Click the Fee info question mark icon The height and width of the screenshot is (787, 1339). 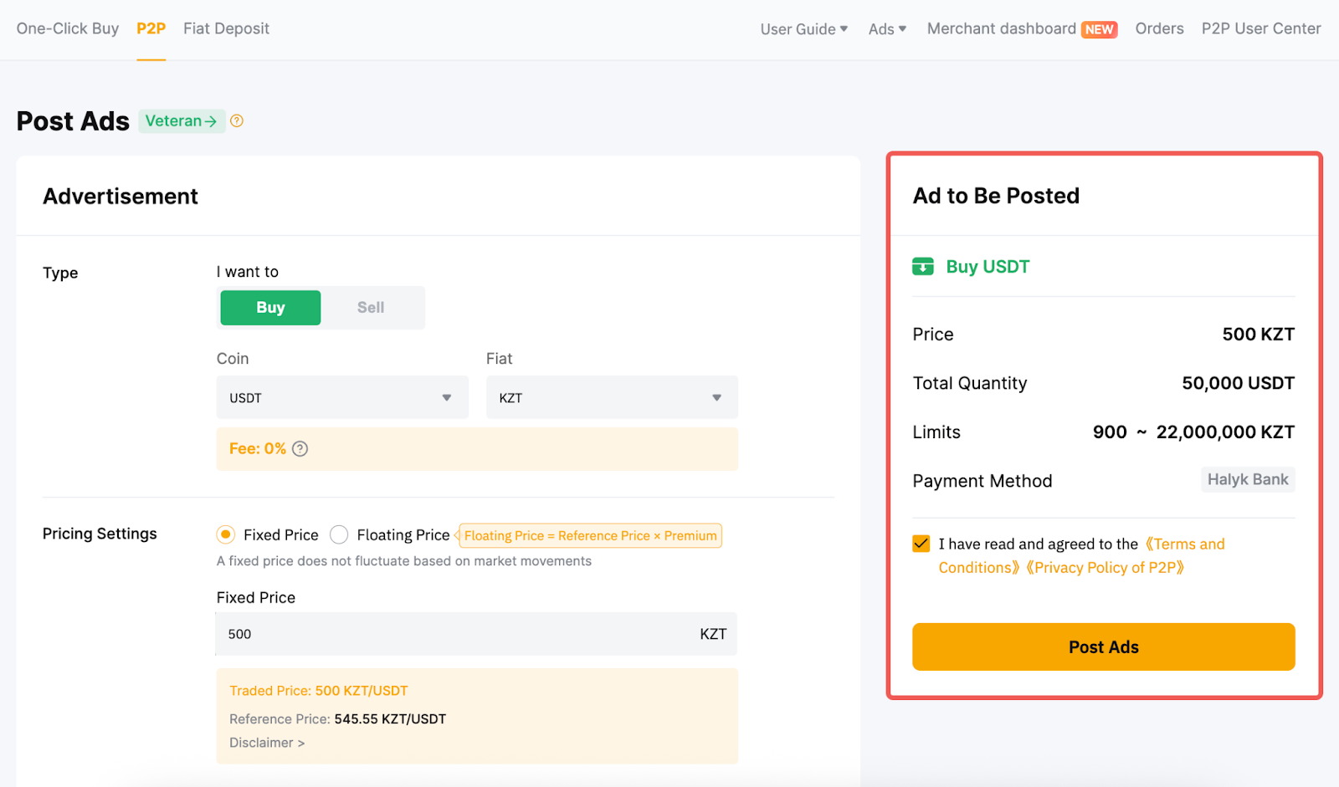click(x=300, y=449)
